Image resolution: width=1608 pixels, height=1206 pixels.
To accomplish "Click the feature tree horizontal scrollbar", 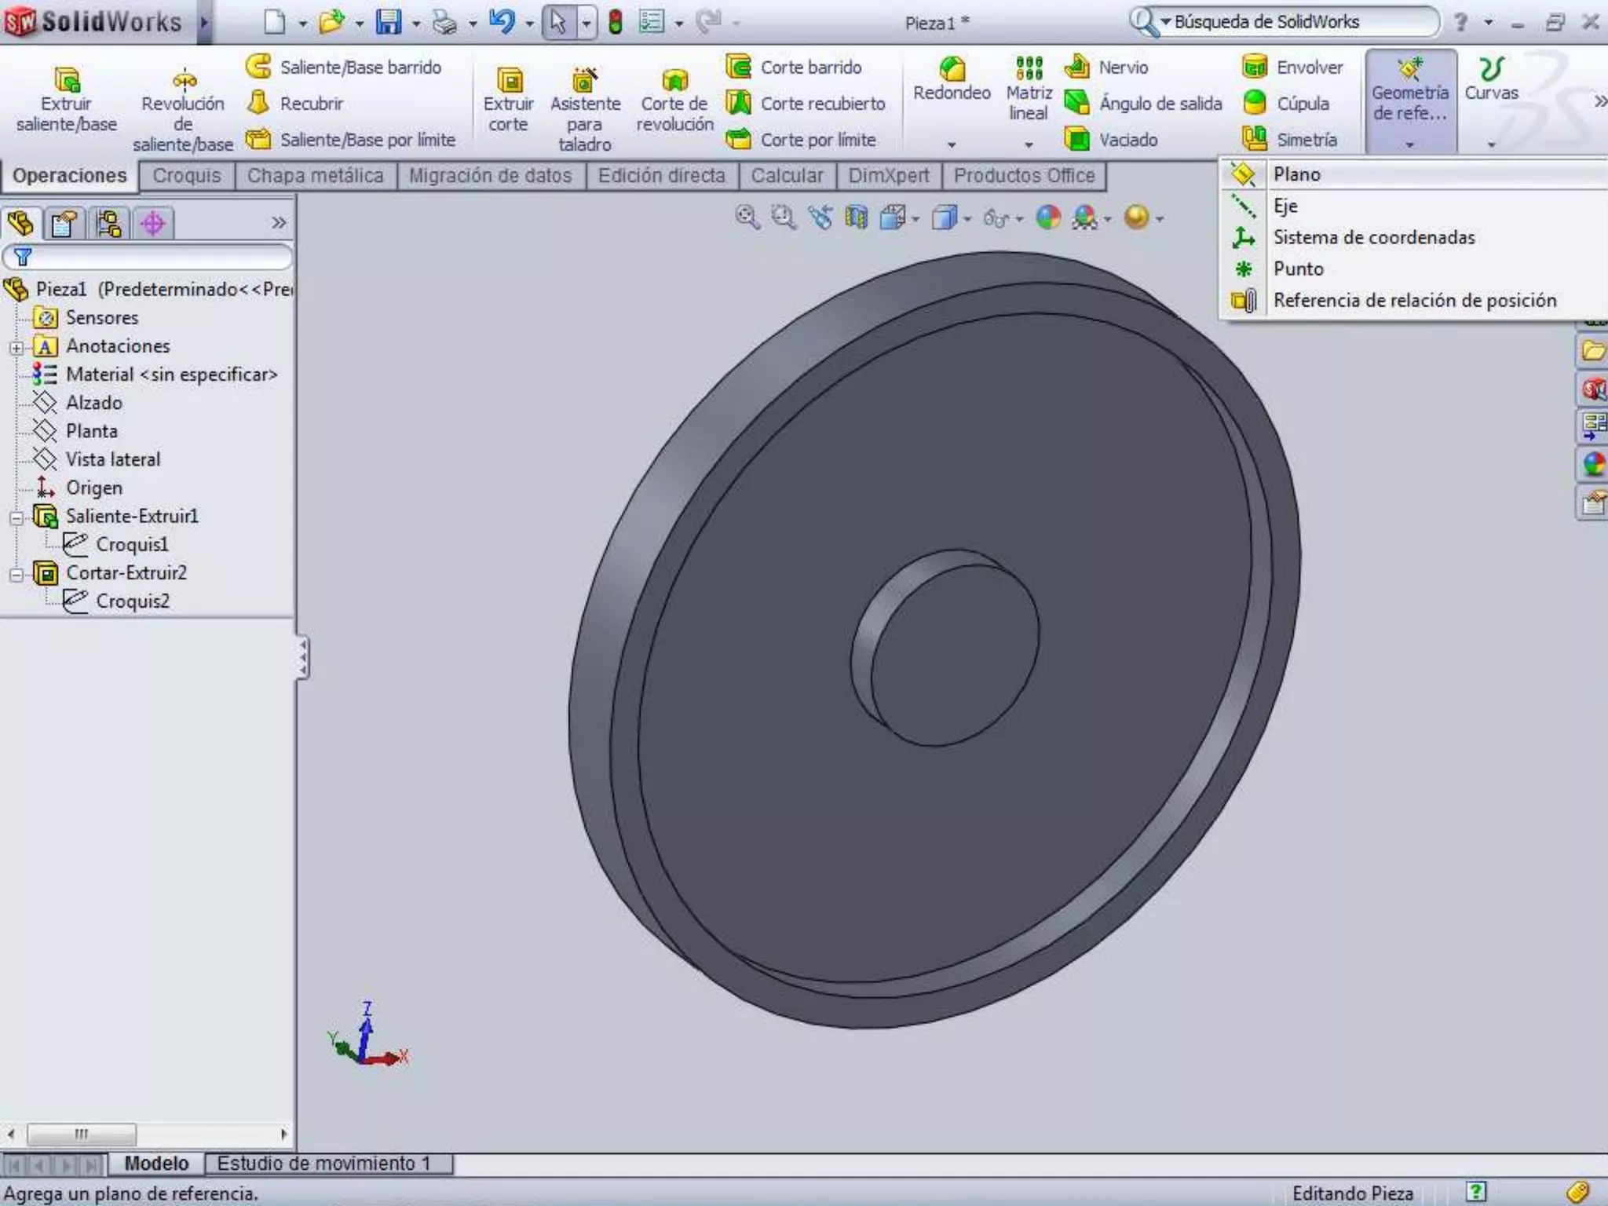I will (82, 1134).
